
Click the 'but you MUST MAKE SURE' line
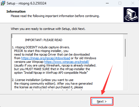pos(52,69)
